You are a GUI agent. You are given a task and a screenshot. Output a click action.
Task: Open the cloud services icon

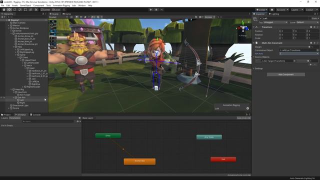click(x=272, y=9)
